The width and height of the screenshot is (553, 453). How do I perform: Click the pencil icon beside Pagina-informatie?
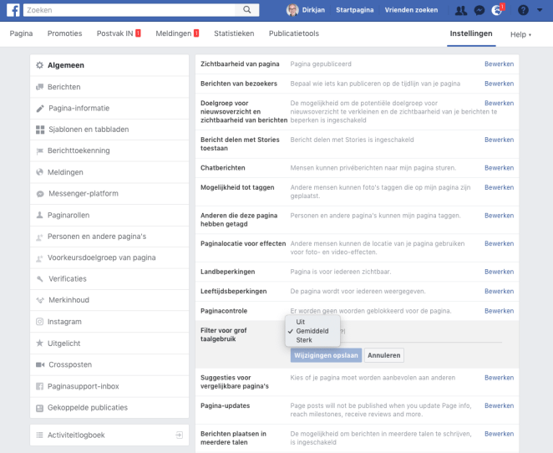coord(40,109)
